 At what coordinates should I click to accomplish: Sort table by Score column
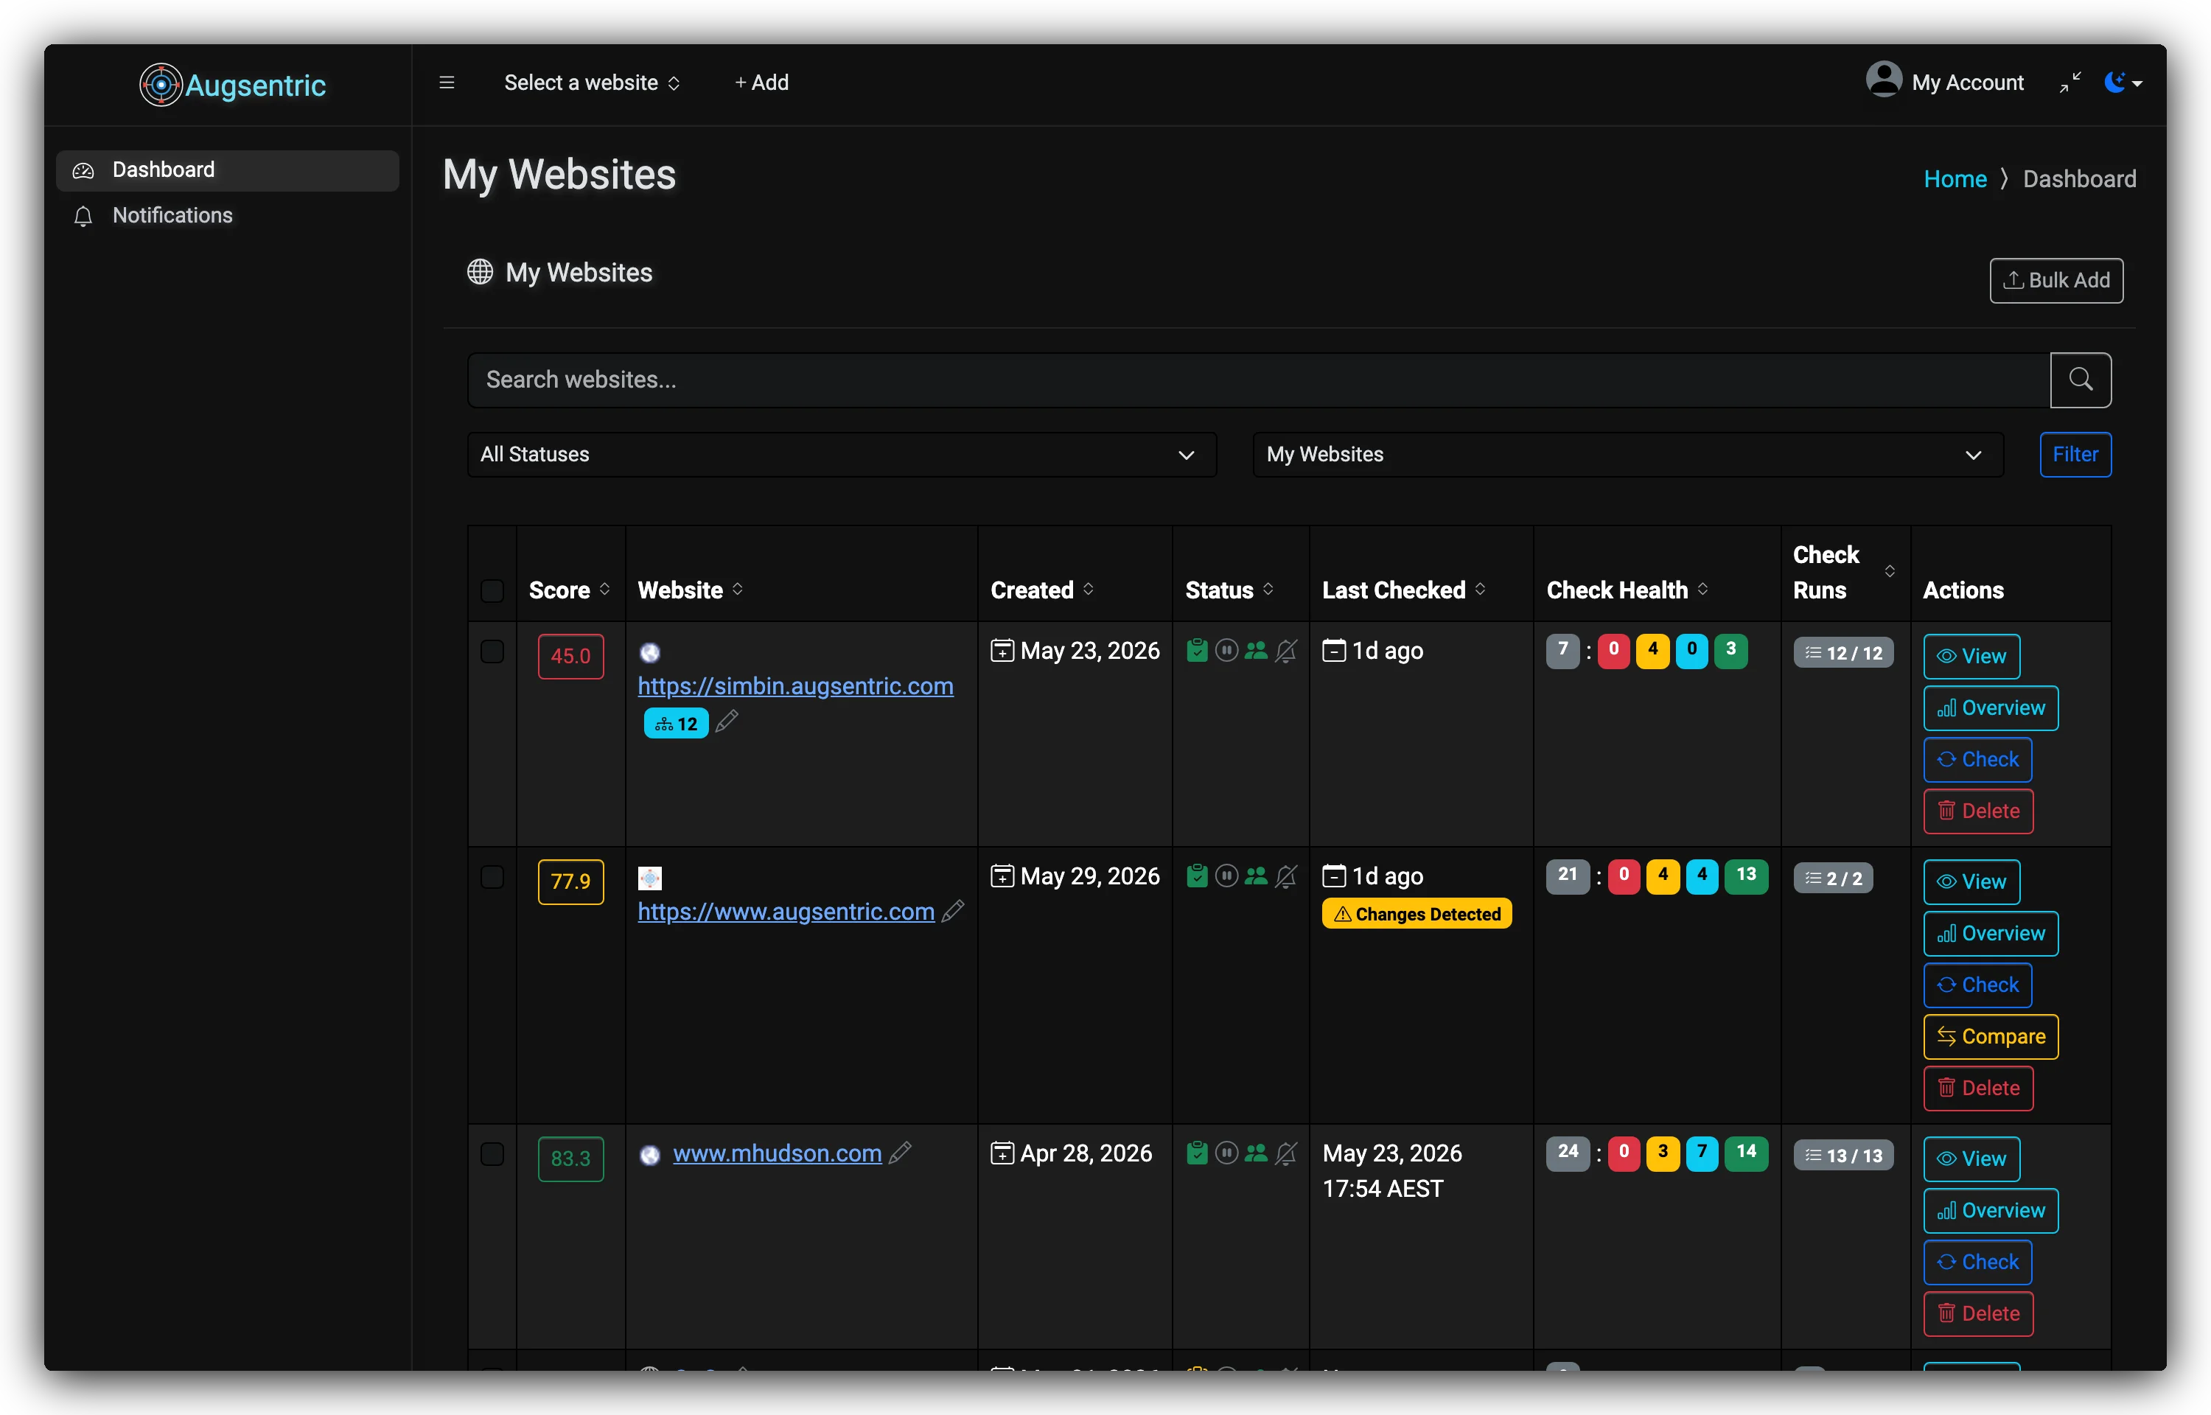(x=570, y=590)
